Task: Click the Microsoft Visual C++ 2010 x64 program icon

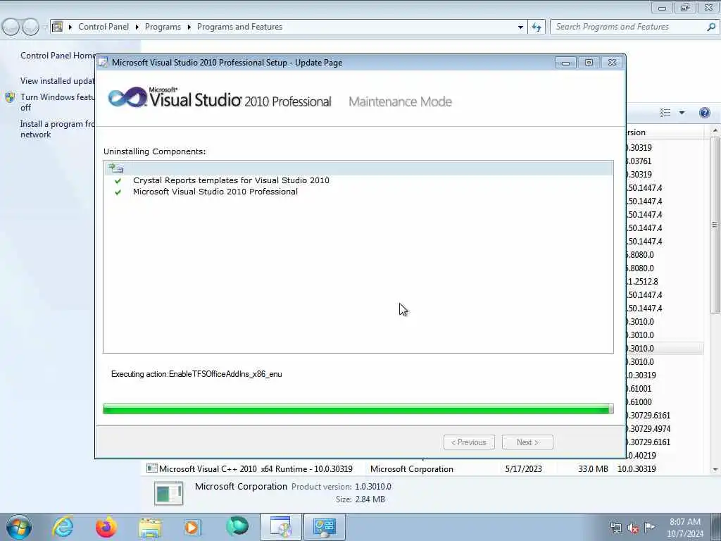Action: [x=152, y=468]
